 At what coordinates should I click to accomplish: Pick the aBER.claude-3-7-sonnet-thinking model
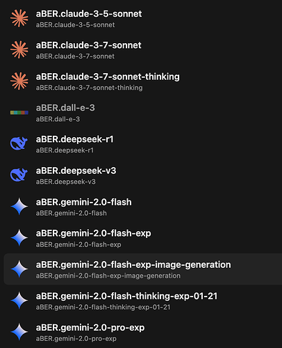(x=143, y=81)
